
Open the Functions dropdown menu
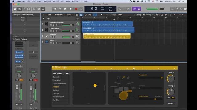60,15
